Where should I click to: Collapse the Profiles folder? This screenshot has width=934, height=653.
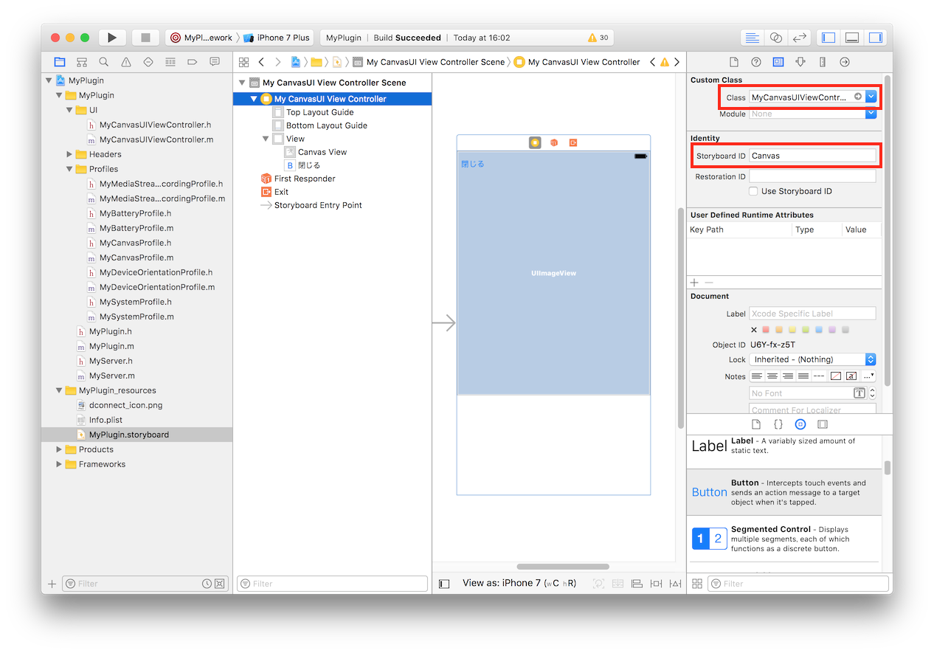point(70,169)
